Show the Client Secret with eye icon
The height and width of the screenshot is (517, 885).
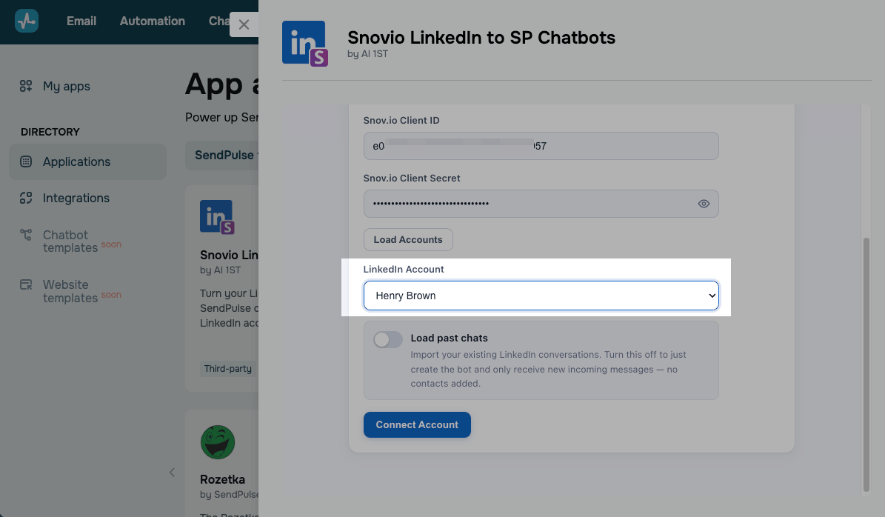pyautogui.click(x=704, y=204)
